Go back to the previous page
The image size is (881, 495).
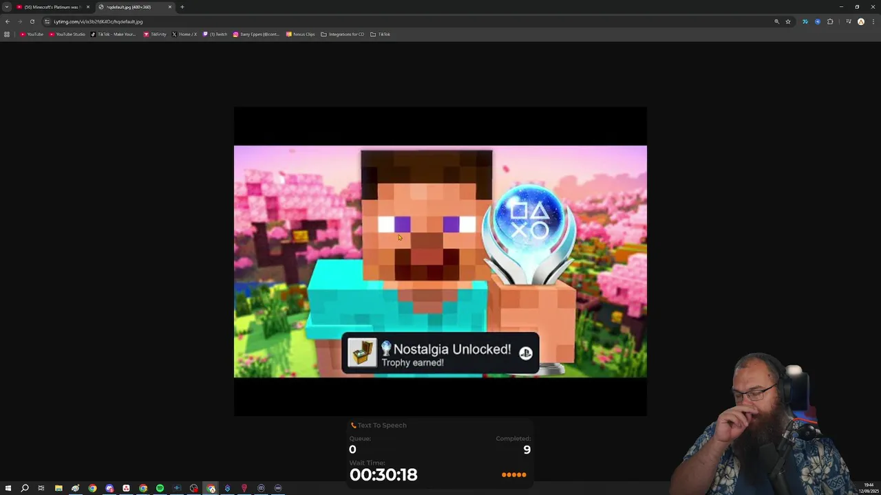tap(8, 21)
